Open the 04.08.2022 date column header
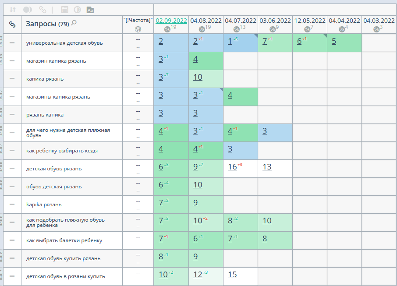 point(206,21)
